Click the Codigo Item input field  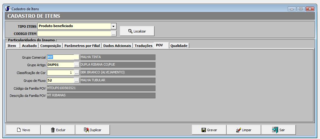pyautogui.click(x=74, y=34)
